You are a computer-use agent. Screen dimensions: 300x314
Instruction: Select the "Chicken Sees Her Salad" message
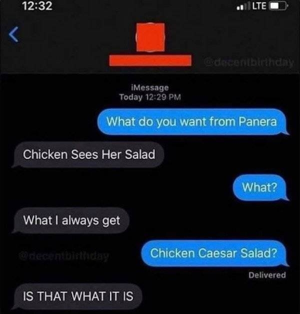[x=88, y=154]
